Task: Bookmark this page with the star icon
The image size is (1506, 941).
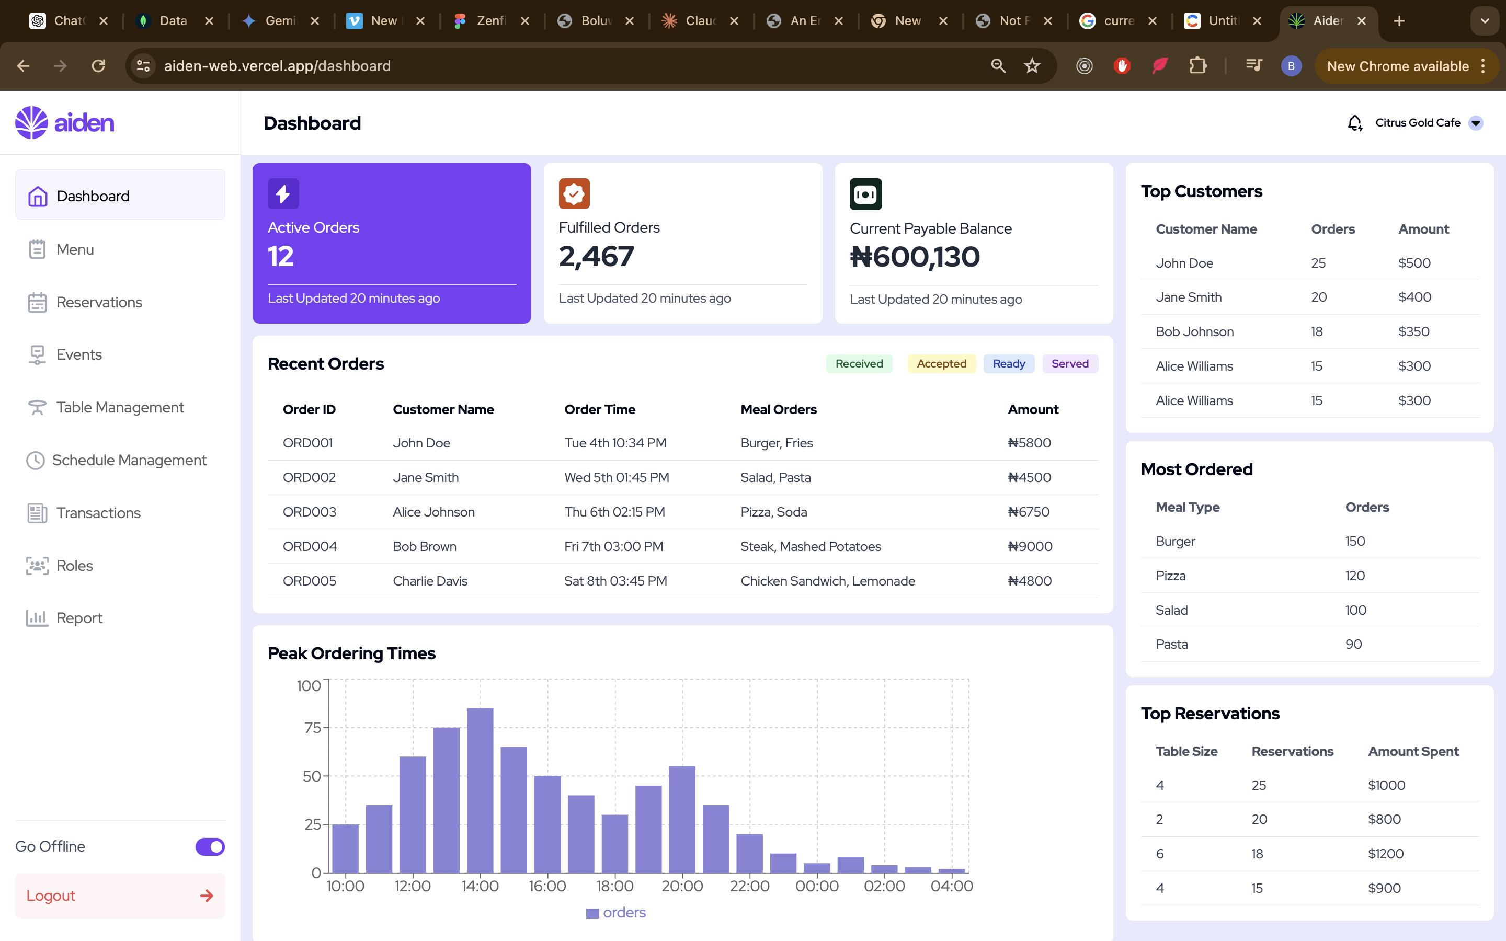Action: (1032, 66)
